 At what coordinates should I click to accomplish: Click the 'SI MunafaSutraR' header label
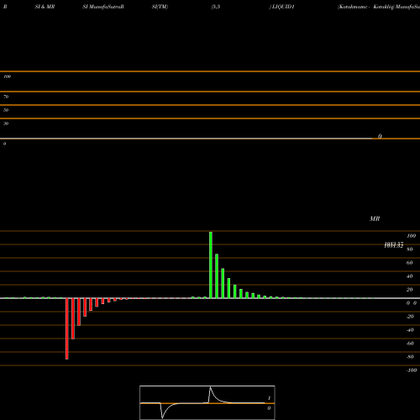tap(103, 7)
